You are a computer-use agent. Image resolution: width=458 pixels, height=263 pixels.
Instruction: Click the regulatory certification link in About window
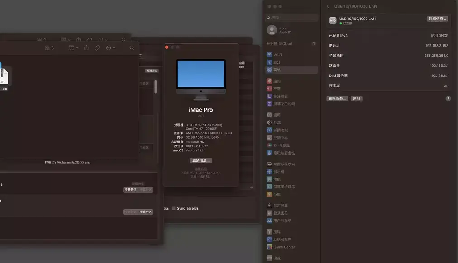tap(200, 169)
